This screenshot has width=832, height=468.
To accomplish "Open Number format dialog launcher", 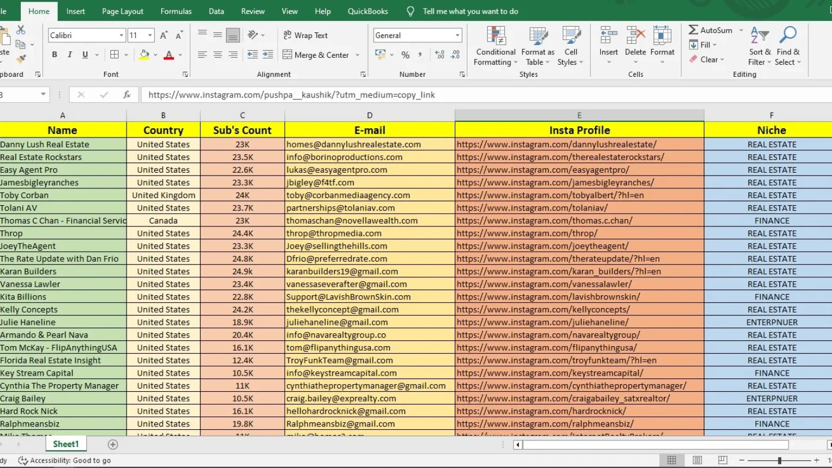I will [x=462, y=75].
